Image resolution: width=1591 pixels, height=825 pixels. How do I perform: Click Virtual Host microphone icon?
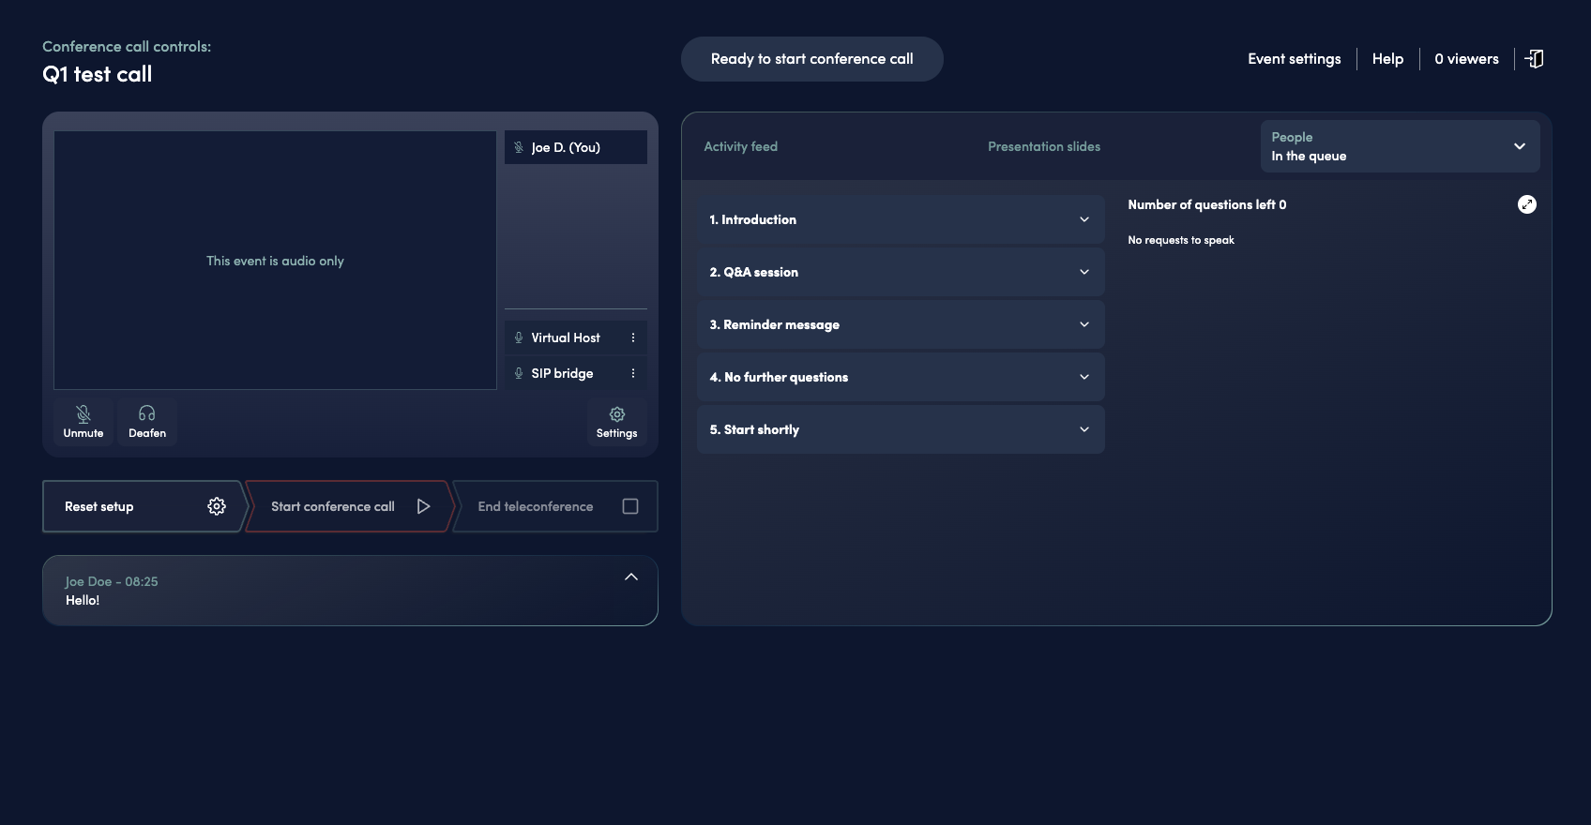pos(519,337)
